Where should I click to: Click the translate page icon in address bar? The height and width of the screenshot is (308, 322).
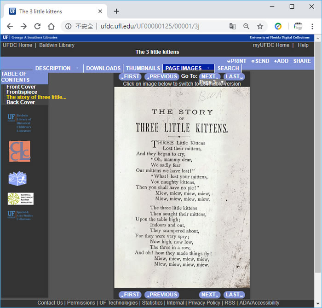pyautogui.click(x=233, y=26)
